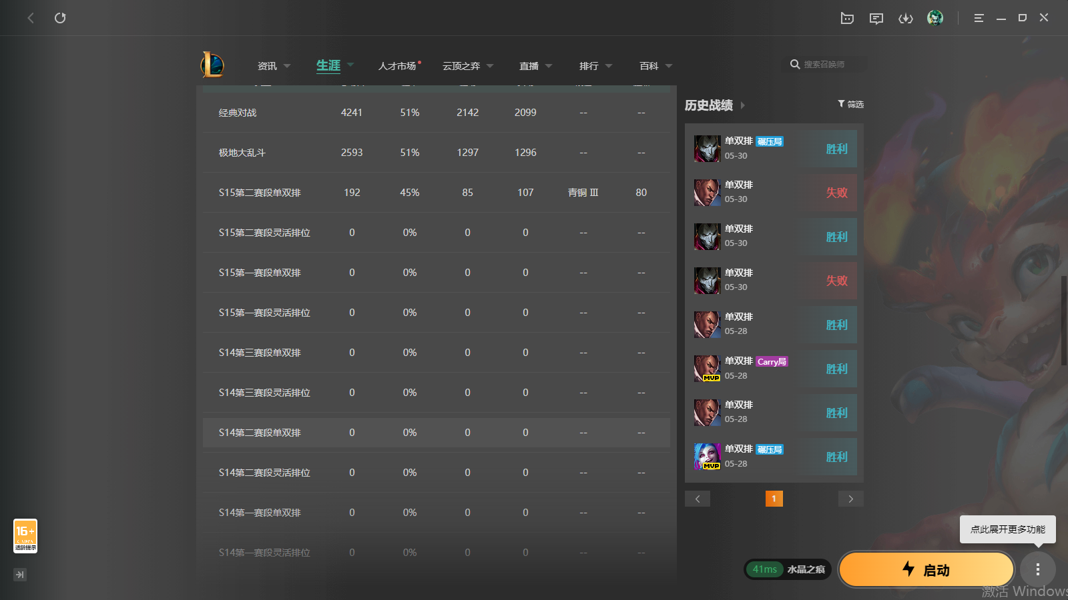This screenshot has width=1068, height=600.
Task: Open the message feedback icon
Action: click(876, 18)
